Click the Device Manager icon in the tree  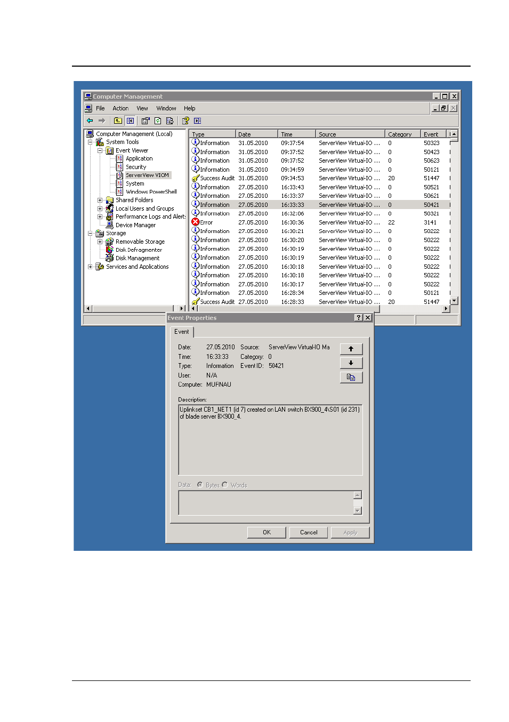[109, 225]
